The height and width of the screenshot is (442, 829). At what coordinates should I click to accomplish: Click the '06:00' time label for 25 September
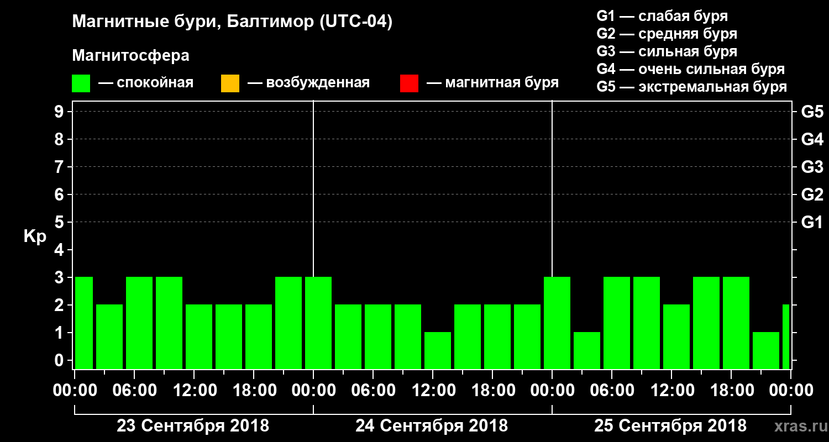click(x=611, y=391)
